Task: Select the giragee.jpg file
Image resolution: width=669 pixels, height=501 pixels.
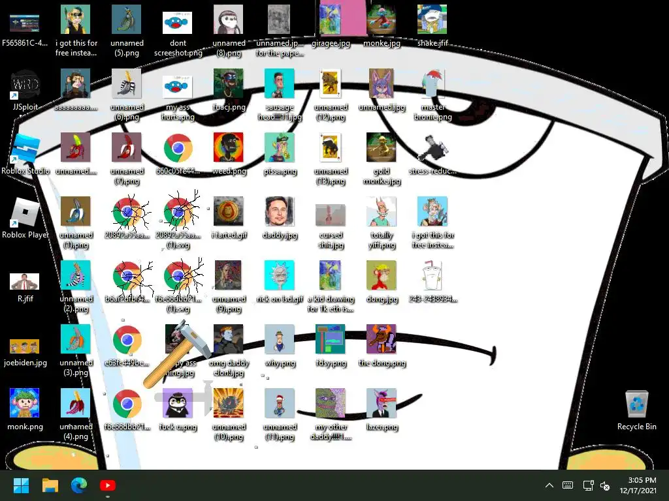Action: 331,25
